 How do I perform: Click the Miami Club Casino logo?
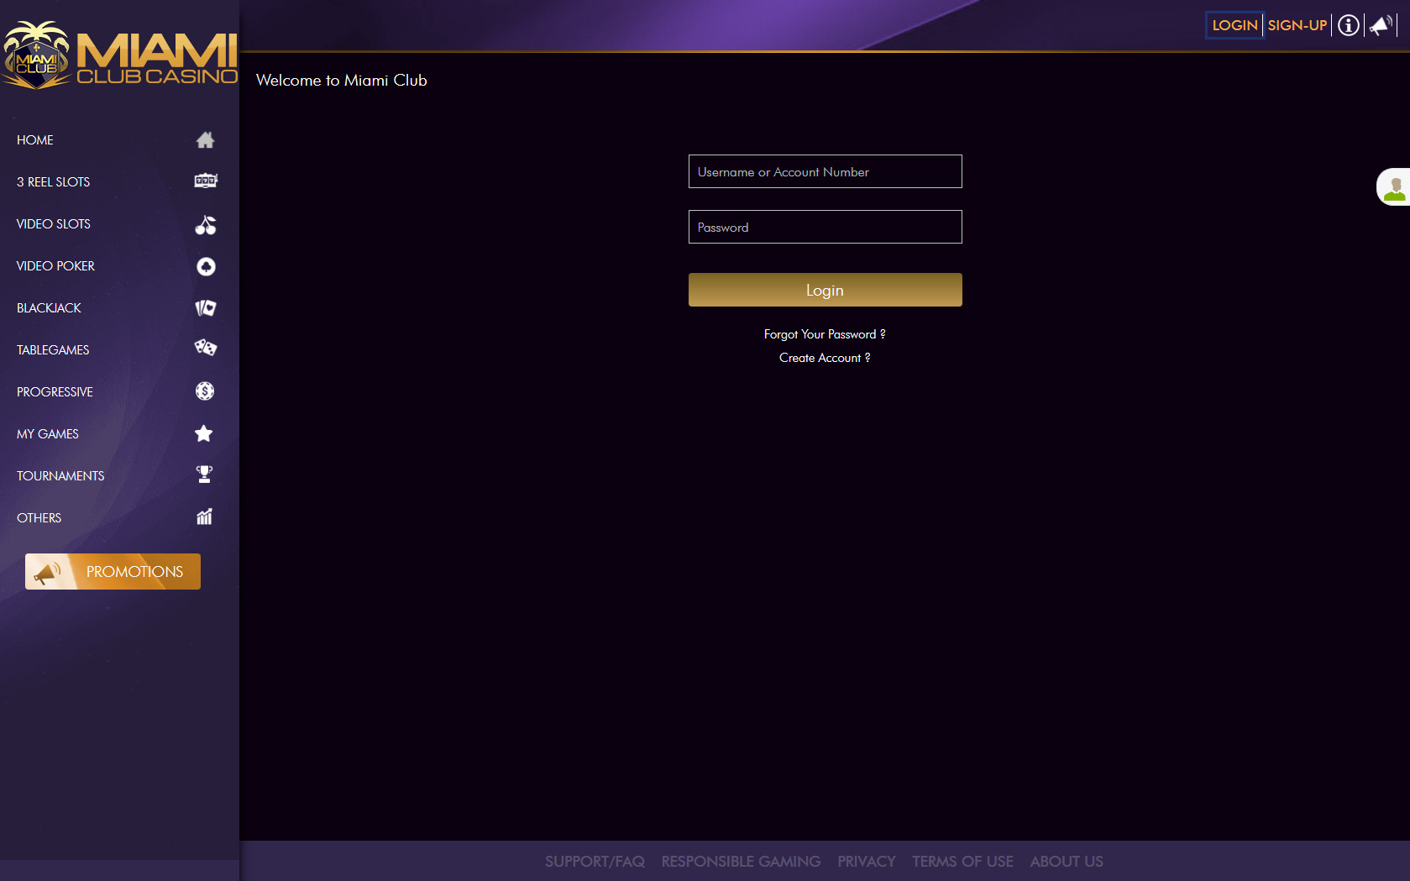click(119, 55)
